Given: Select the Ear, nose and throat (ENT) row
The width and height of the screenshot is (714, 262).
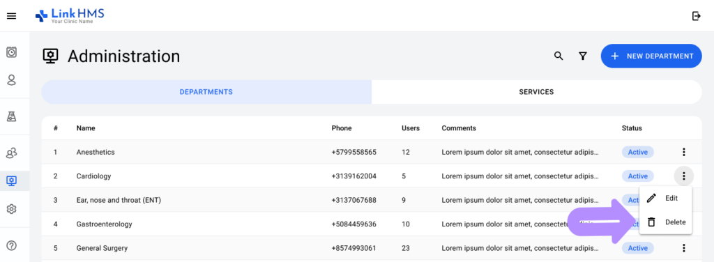Looking at the screenshot, I should click(372, 200).
